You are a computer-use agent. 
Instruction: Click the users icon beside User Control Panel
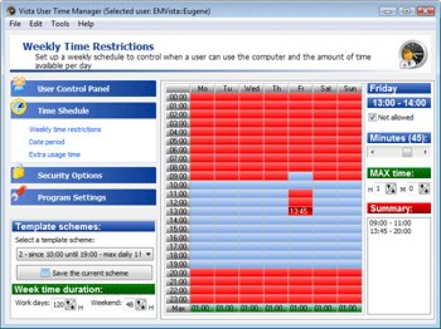coord(19,85)
